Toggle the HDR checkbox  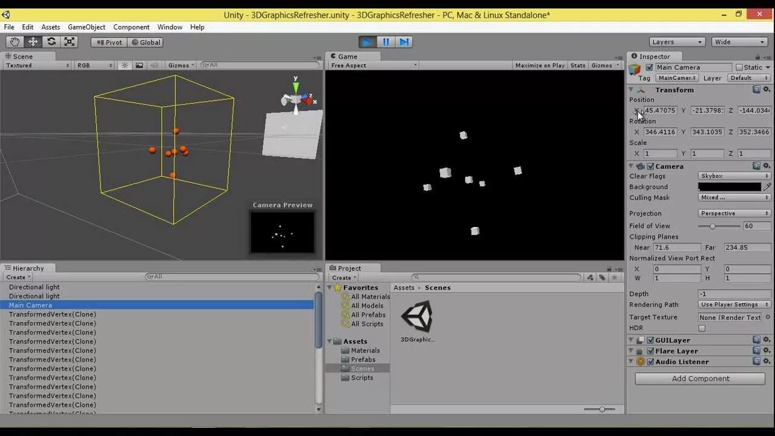coord(702,328)
